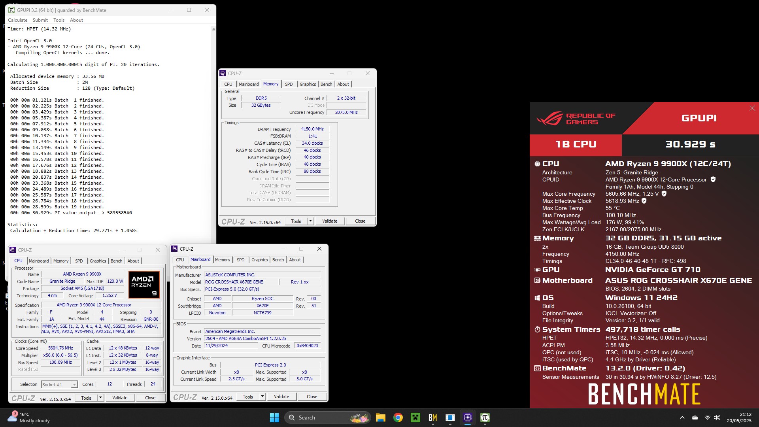
Task: Click Tools button in Memory CPU-Z window
Action: tap(296, 221)
